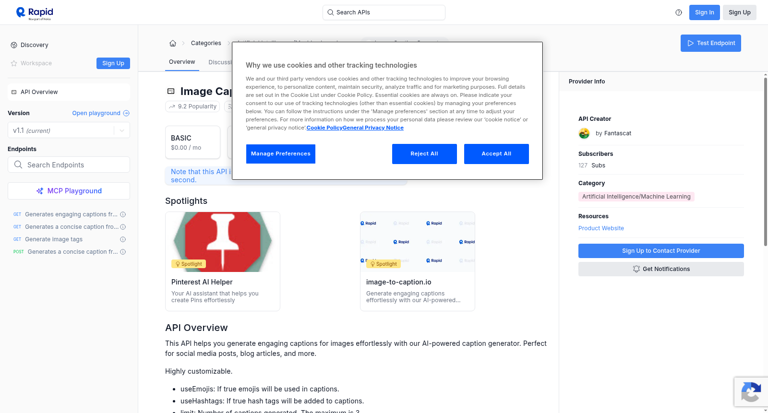Viewport: 768px width, 413px height.
Task: Click the play icon on Test Endpoint
Action: coord(691,43)
